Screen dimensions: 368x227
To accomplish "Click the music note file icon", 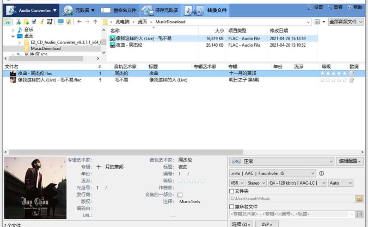I will pos(69,22).
